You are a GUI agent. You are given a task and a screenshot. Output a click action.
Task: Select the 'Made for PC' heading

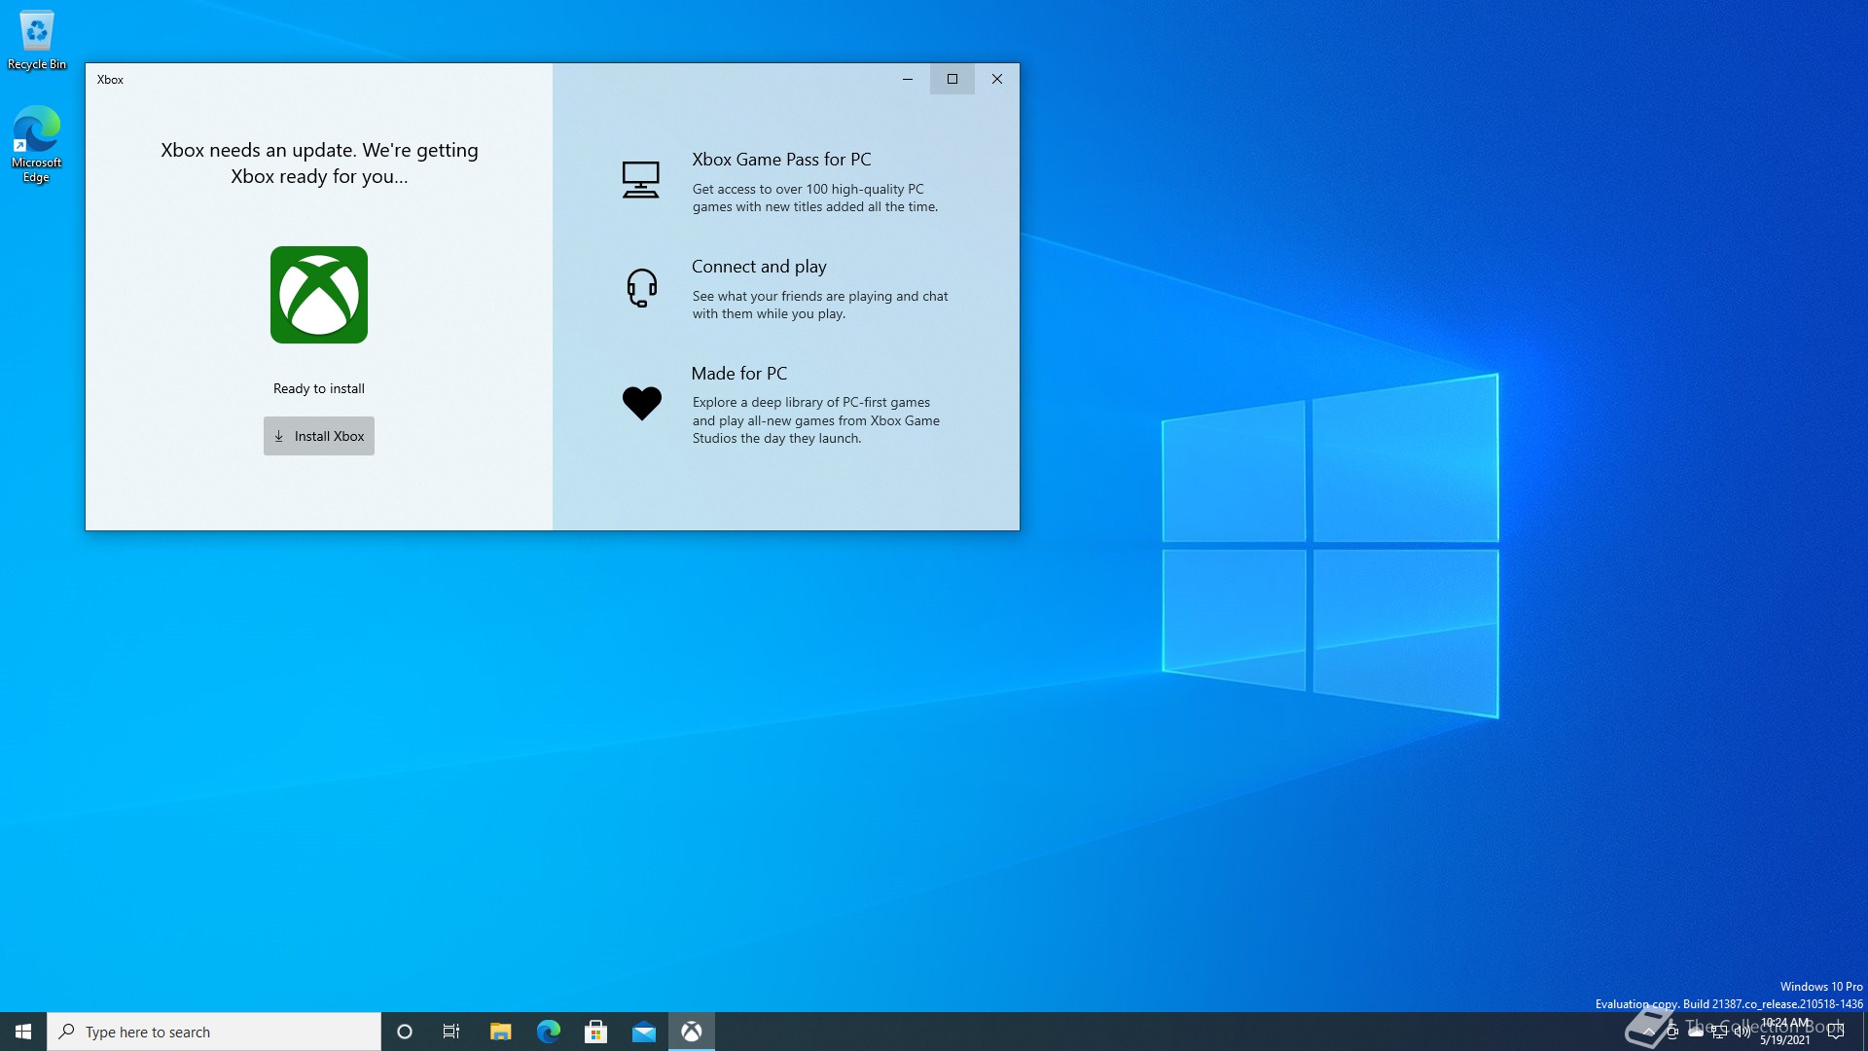click(x=738, y=374)
